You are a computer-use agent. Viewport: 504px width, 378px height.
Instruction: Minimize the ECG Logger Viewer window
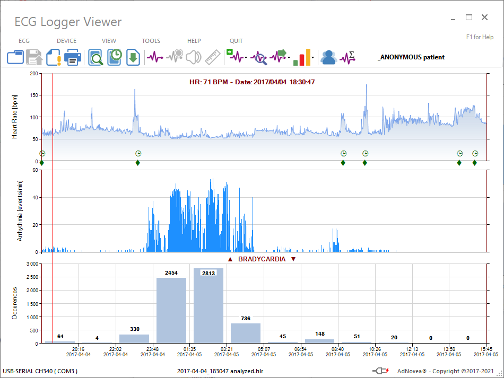453,18
